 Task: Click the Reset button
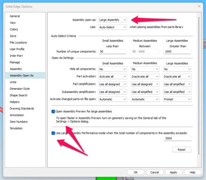pyautogui.click(x=182, y=150)
